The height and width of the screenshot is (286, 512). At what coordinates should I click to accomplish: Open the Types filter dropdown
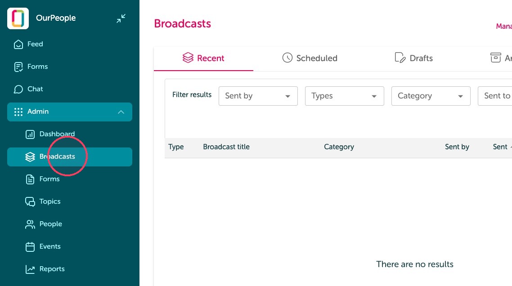pos(345,96)
